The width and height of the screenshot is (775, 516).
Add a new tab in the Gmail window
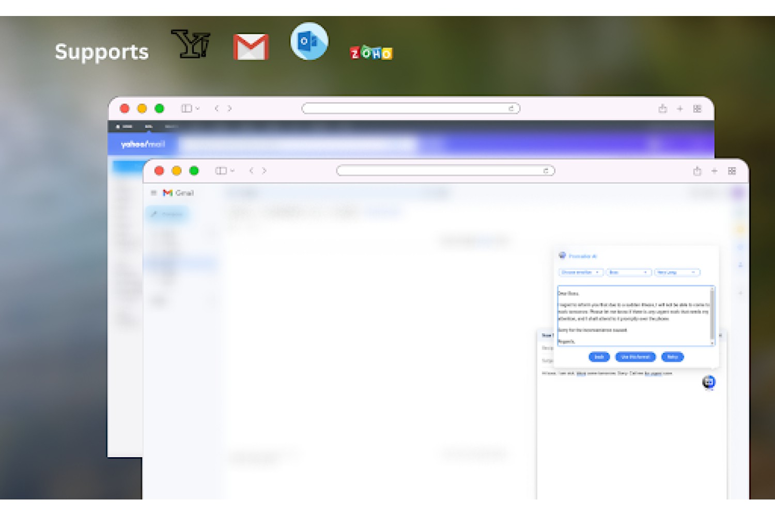(x=715, y=171)
